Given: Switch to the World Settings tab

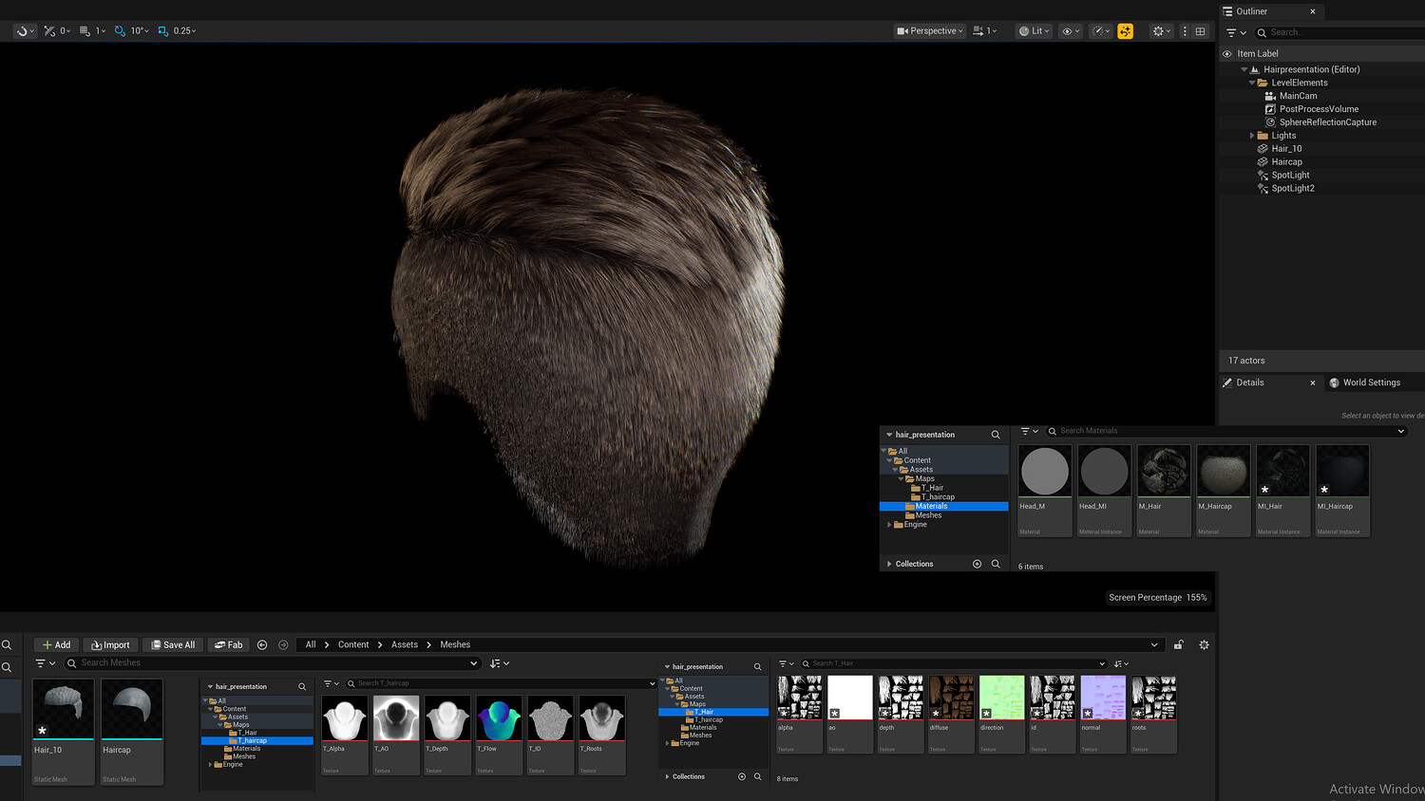Looking at the screenshot, I should pos(1371,382).
